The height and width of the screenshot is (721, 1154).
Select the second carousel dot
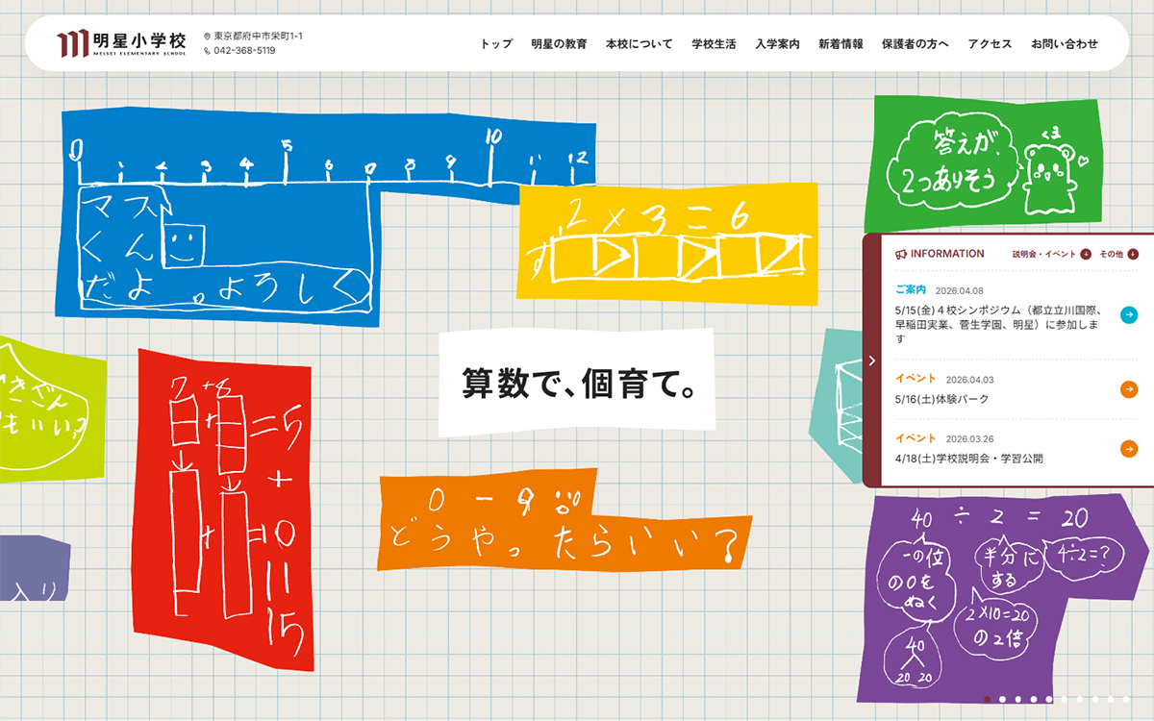(1004, 699)
